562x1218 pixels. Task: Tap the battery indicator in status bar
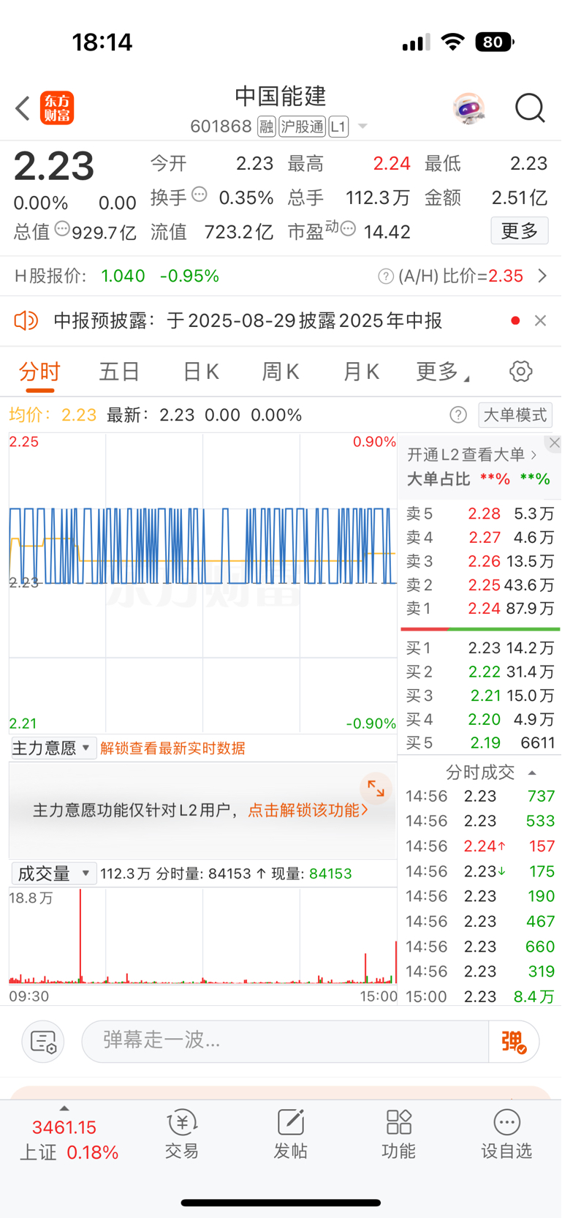click(x=495, y=42)
